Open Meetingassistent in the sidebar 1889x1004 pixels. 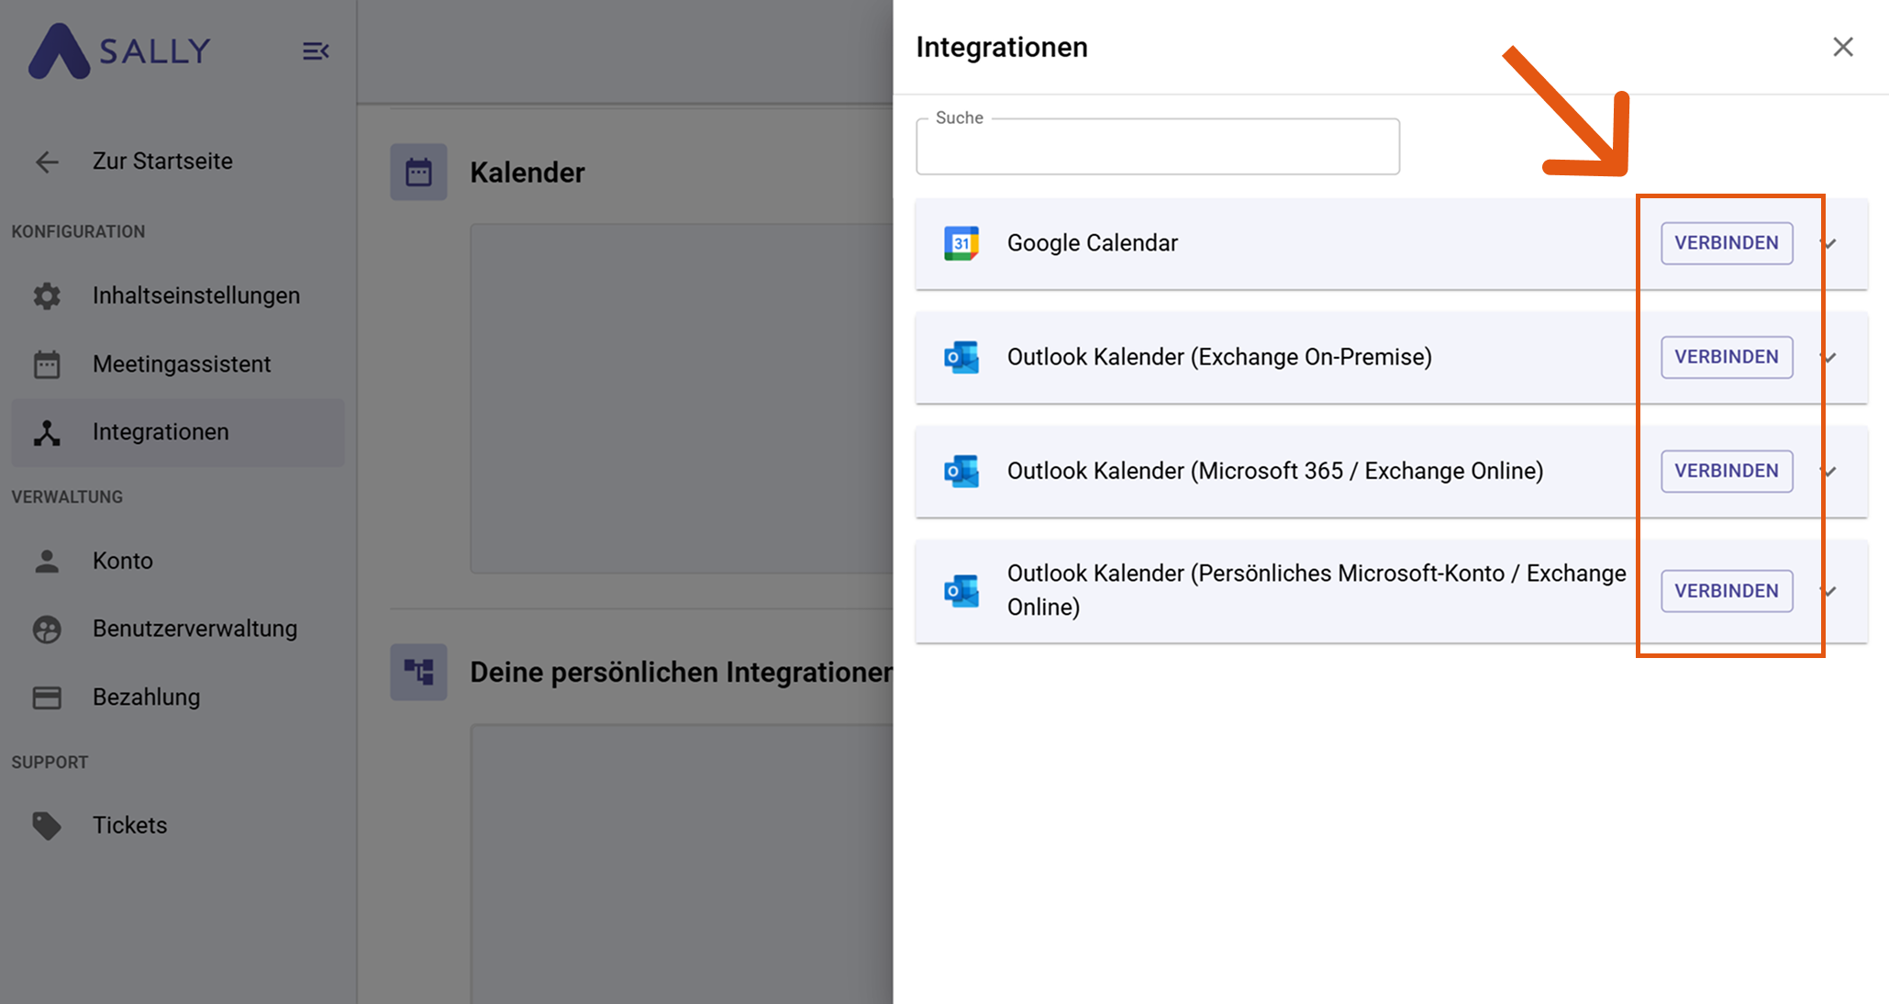(181, 364)
